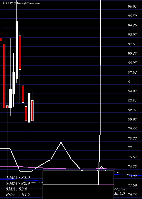Select the 50MA : 82.9 indicator text
The height and width of the screenshot is (199, 142).
click(x=18, y=183)
